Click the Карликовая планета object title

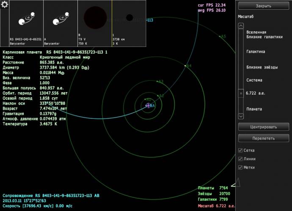pos(55,52)
